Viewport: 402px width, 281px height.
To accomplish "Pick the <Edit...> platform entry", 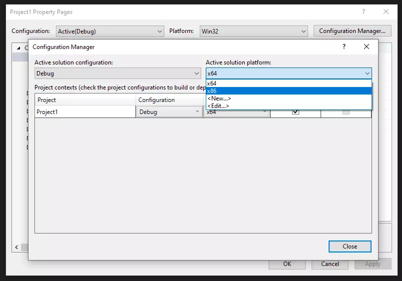I will (289, 105).
